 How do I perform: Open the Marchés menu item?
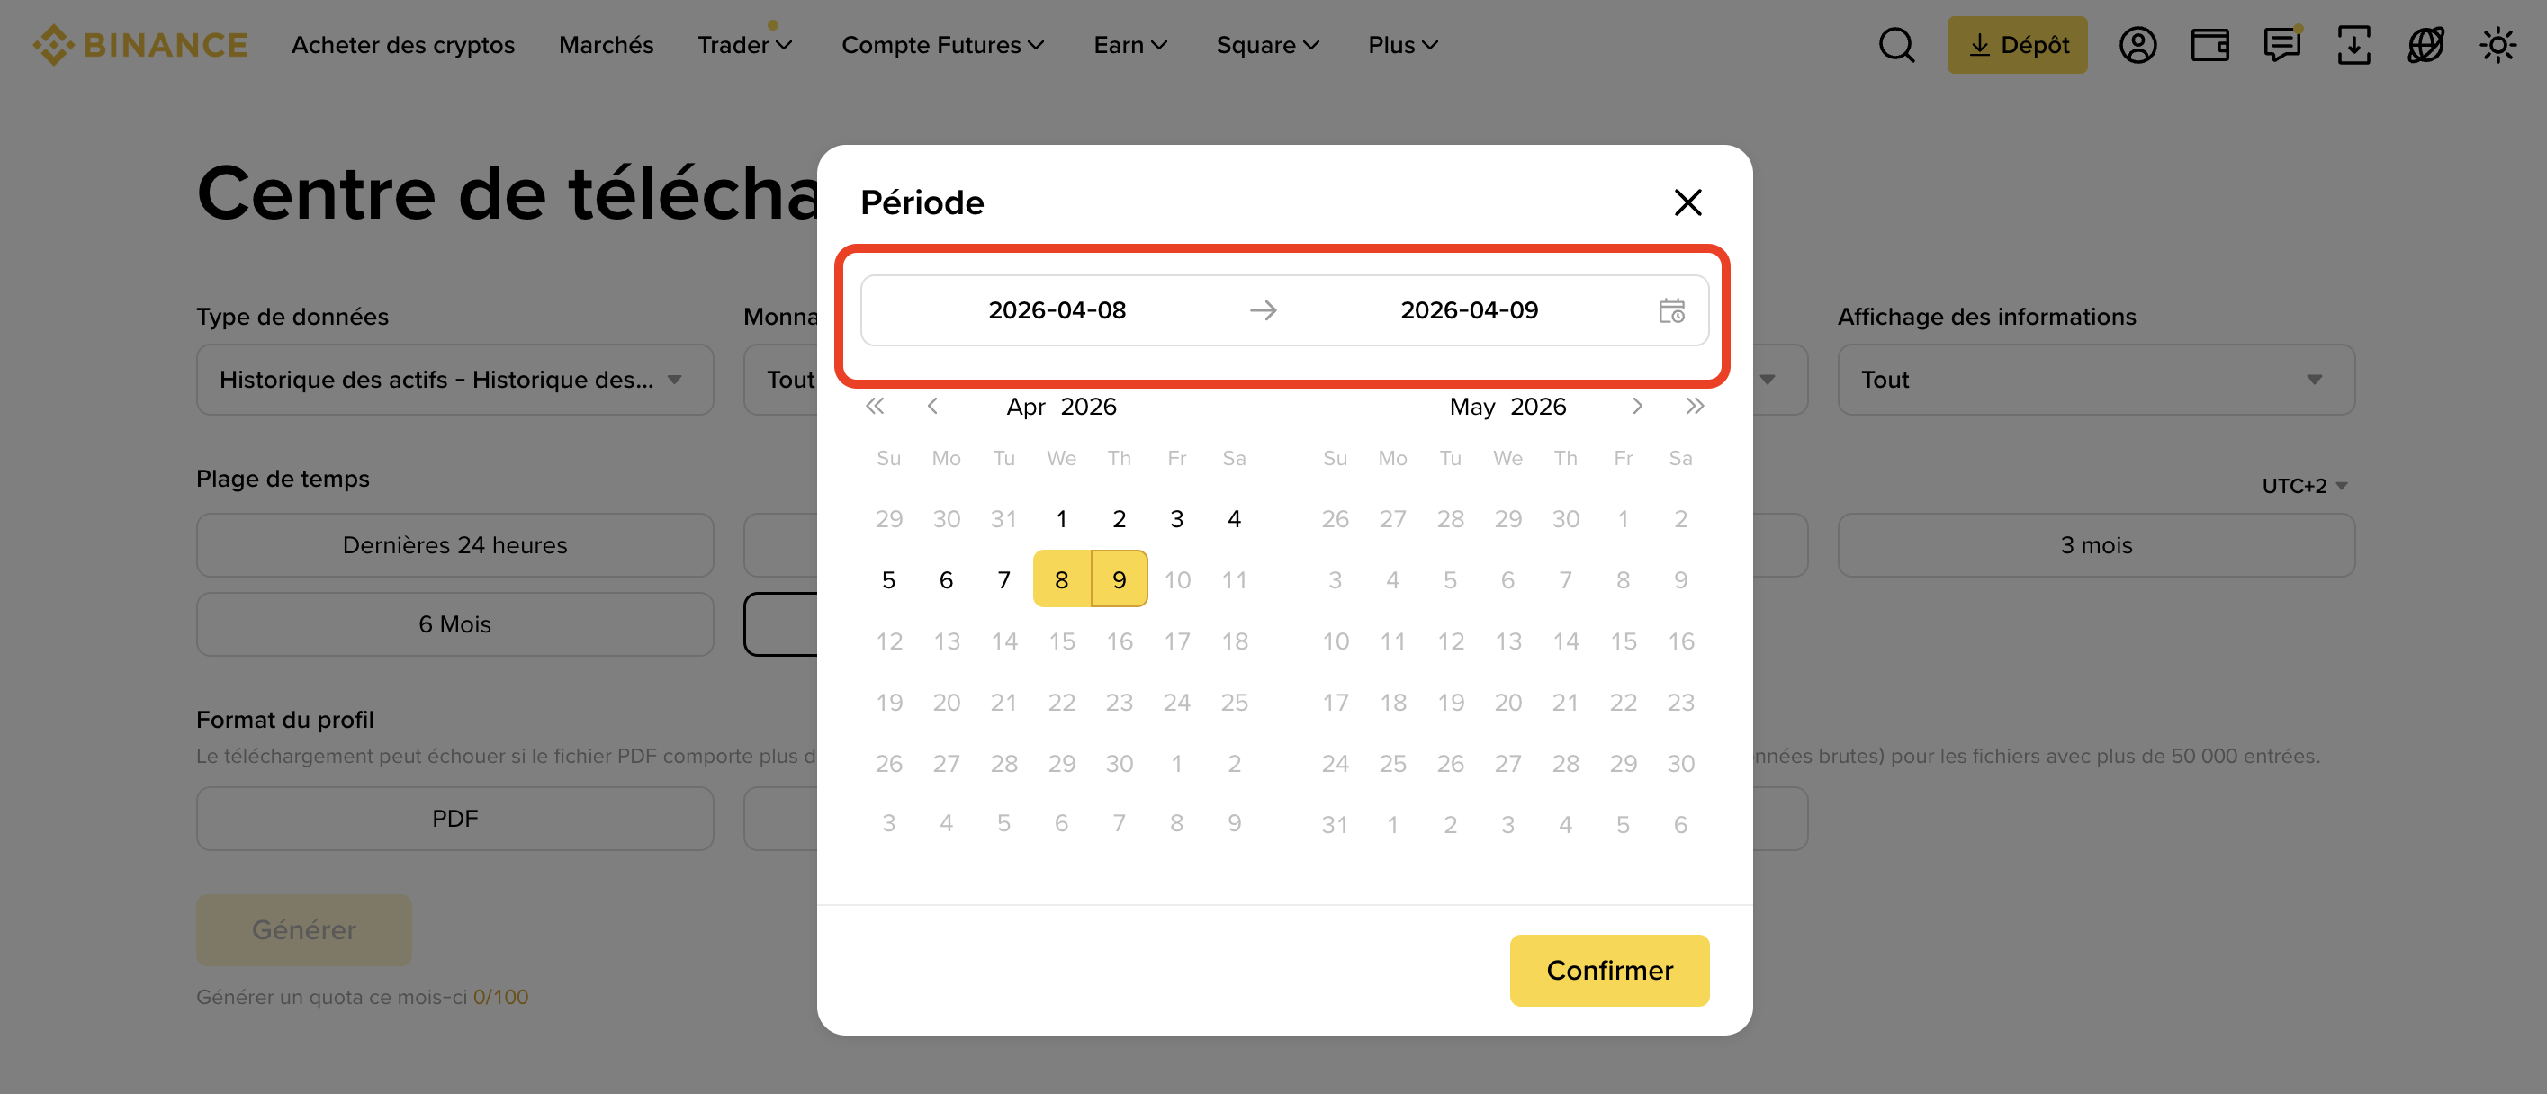606,46
